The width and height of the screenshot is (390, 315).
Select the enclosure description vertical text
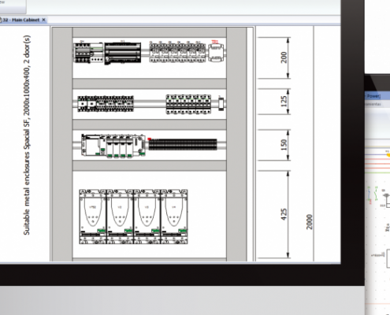[x=27, y=135]
